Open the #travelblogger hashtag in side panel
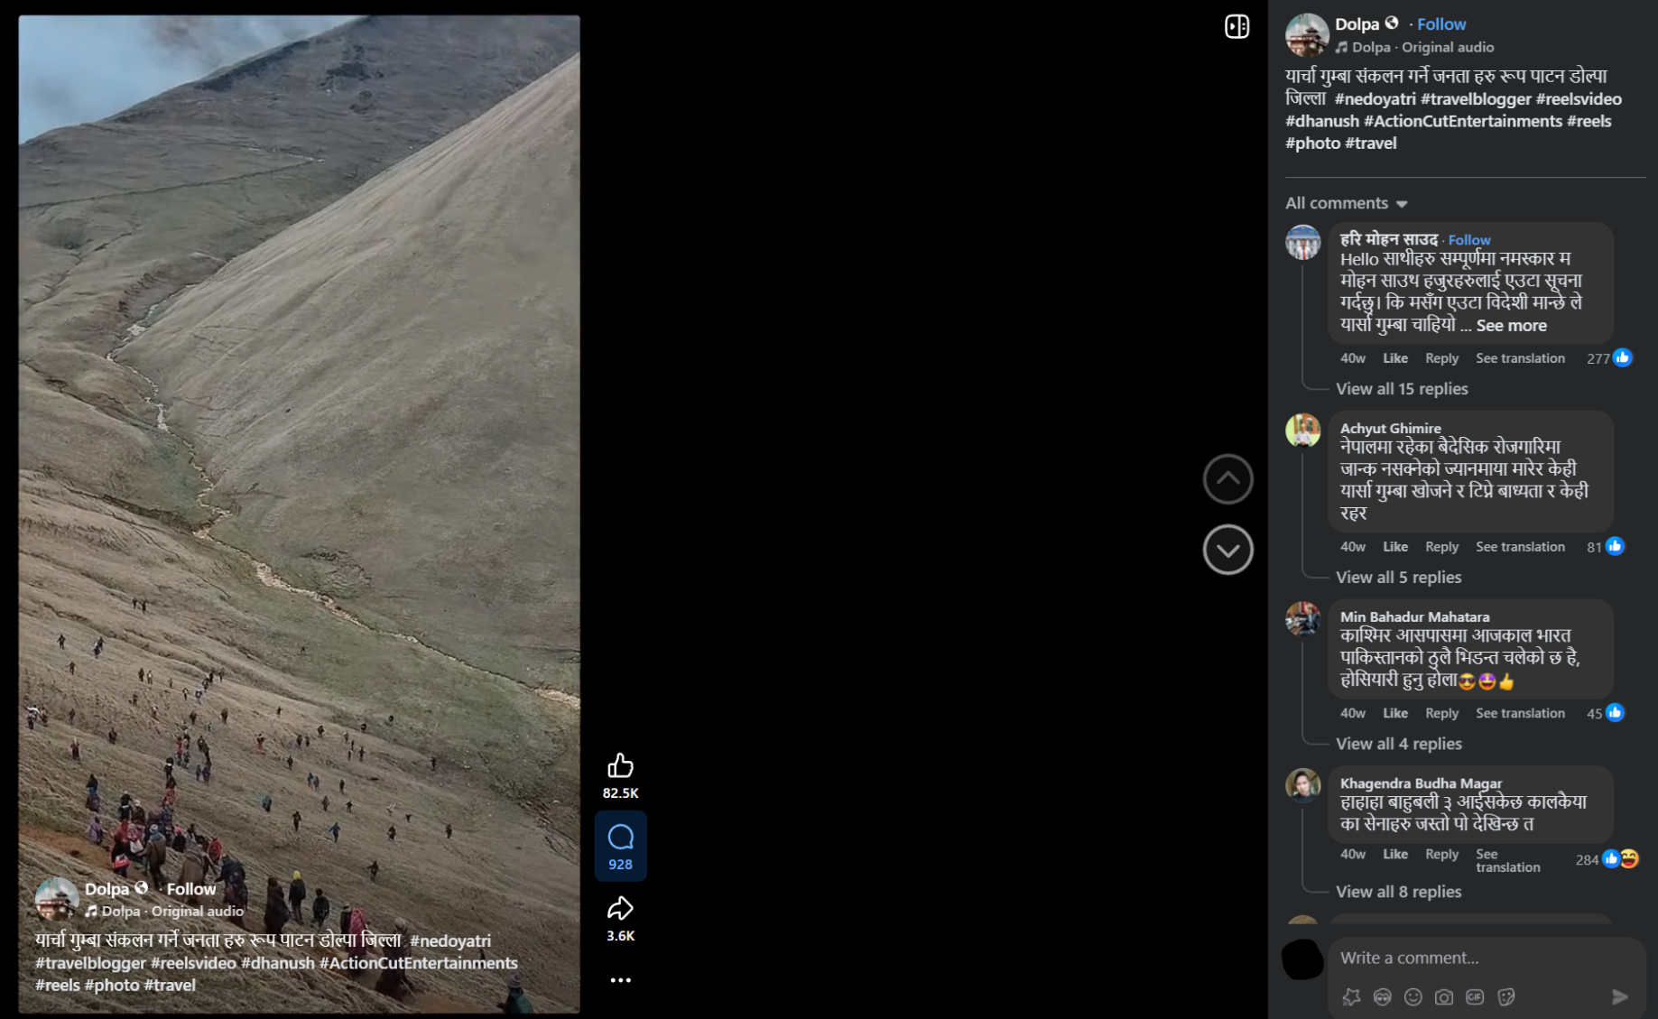 click(1475, 99)
